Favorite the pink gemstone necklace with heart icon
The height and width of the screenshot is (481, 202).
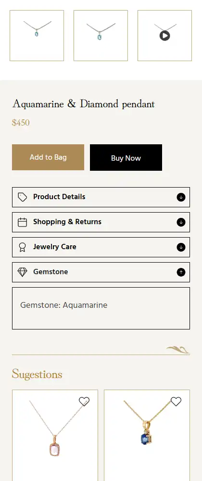pyautogui.click(x=84, y=401)
